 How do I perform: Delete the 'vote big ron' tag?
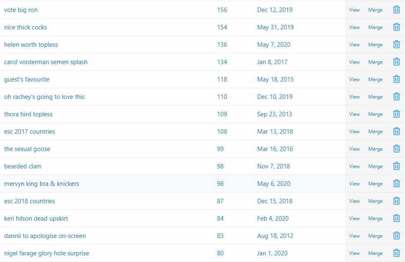[x=396, y=10]
